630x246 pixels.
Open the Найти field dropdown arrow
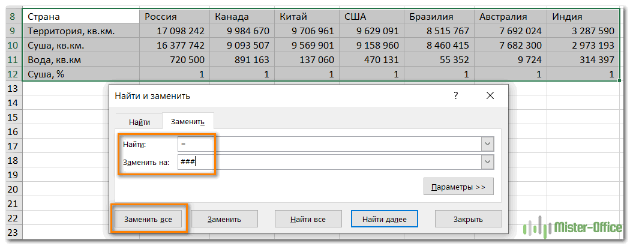point(487,144)
